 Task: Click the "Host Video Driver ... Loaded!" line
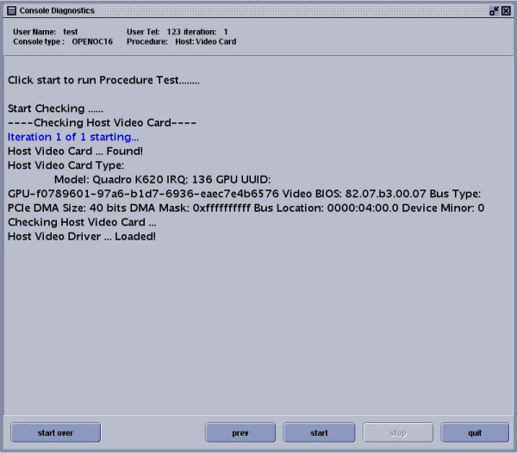82,236
